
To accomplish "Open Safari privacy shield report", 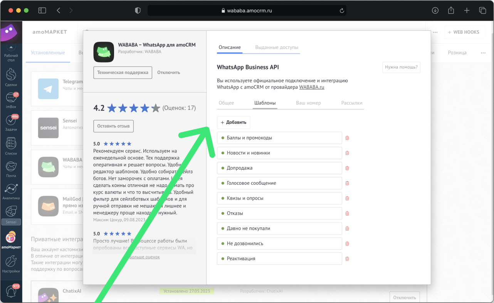I will click(138, 10).
